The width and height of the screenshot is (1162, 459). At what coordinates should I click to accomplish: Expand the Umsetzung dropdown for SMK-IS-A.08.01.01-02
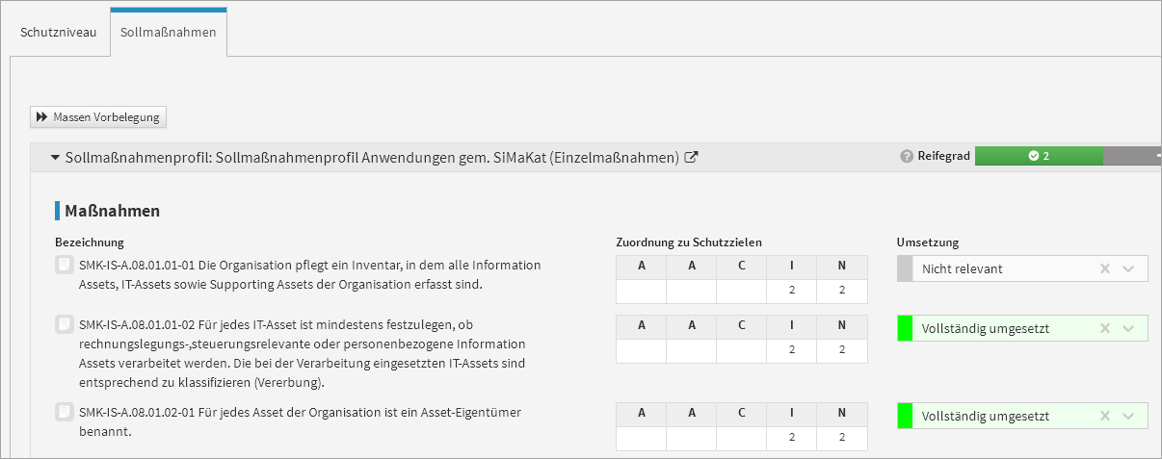point(1129,329)
